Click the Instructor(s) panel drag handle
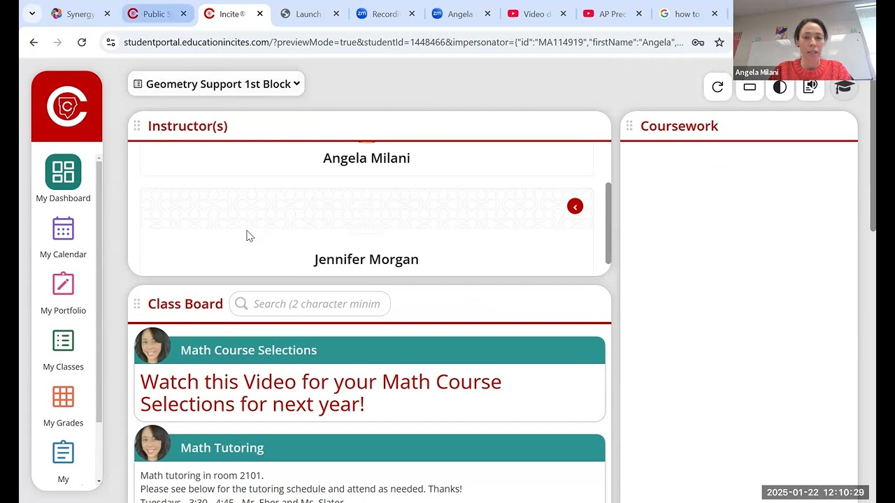 pos(137,126)
